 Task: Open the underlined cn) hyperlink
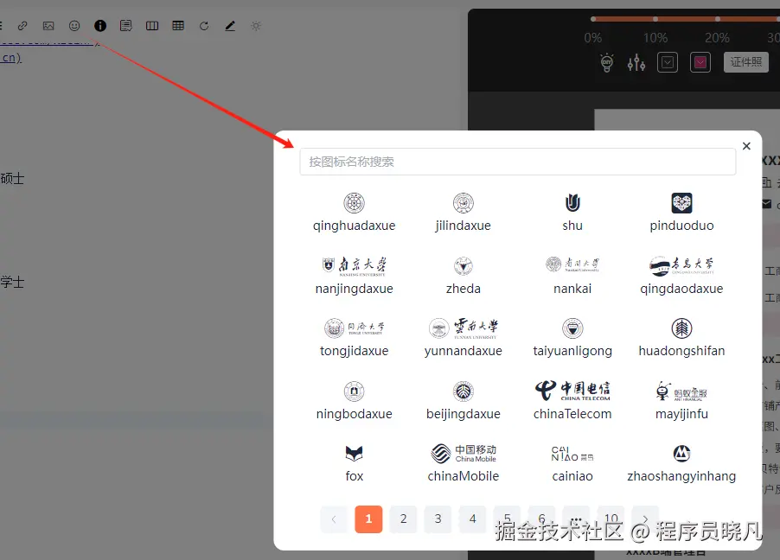click(10, 57)
